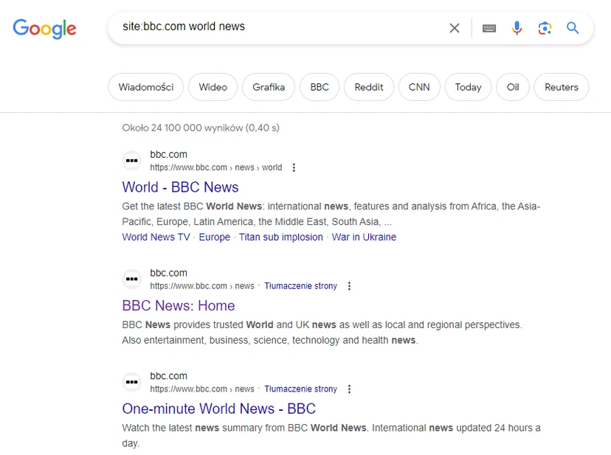
Task: Open Google Lens image search icon
Action: (545, 28)
